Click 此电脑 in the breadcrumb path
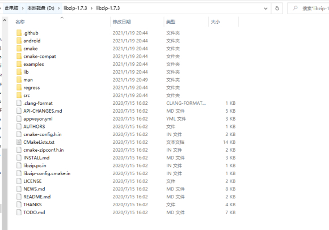Screen dimensions: 329x230 [x=11, y=8]
